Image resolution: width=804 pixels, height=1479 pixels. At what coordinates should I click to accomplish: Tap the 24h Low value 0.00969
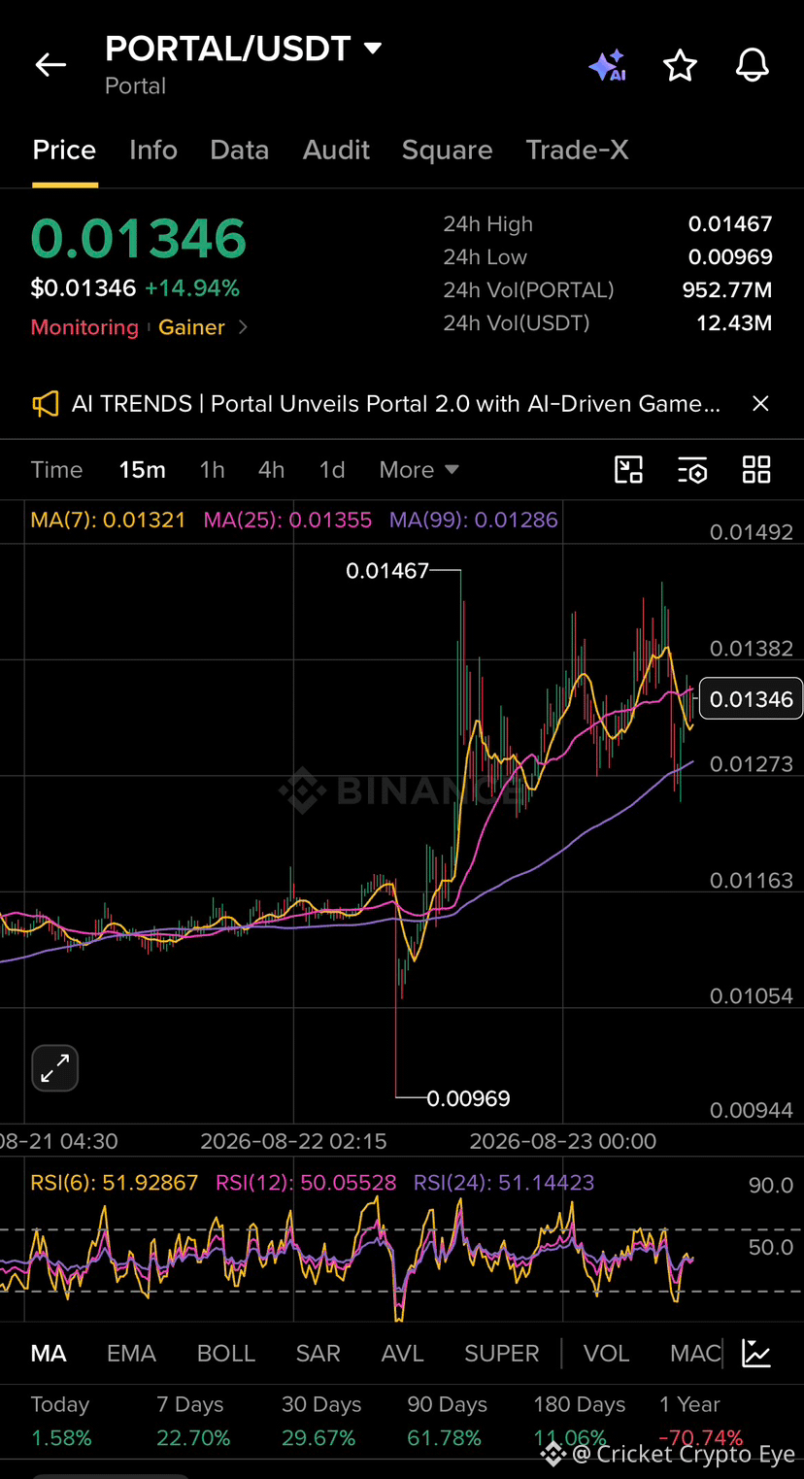point(730,257)
